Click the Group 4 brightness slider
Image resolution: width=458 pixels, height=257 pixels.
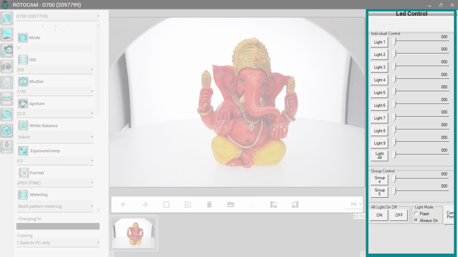(421, 179)
